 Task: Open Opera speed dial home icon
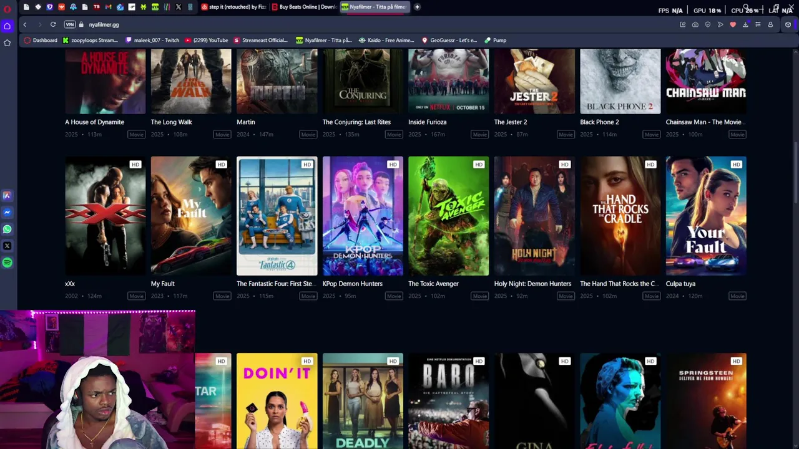click(7, 26)
